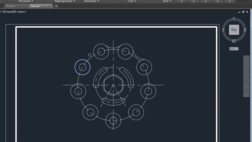This screenshot has height=142, width=252.
Task: Open the [Сверху] view controls menu
Action: coord(8,11)
